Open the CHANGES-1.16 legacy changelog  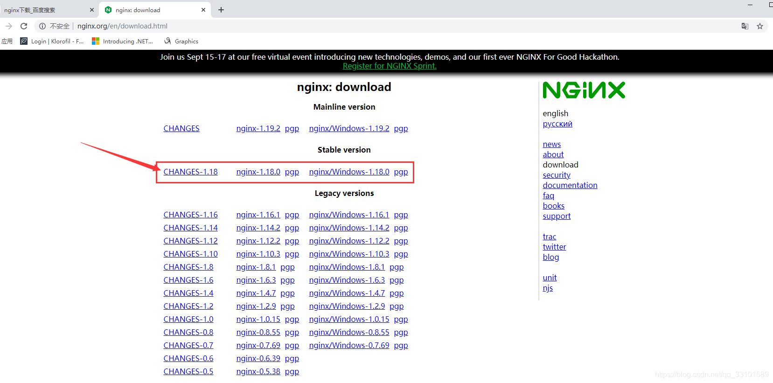tap(191, 215)
